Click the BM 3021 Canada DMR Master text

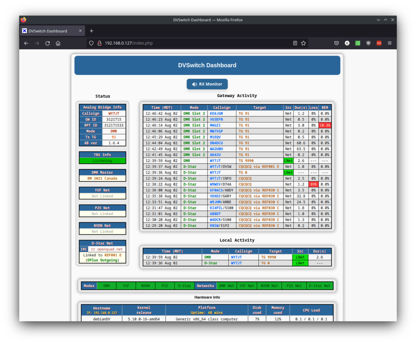(102, 178)
